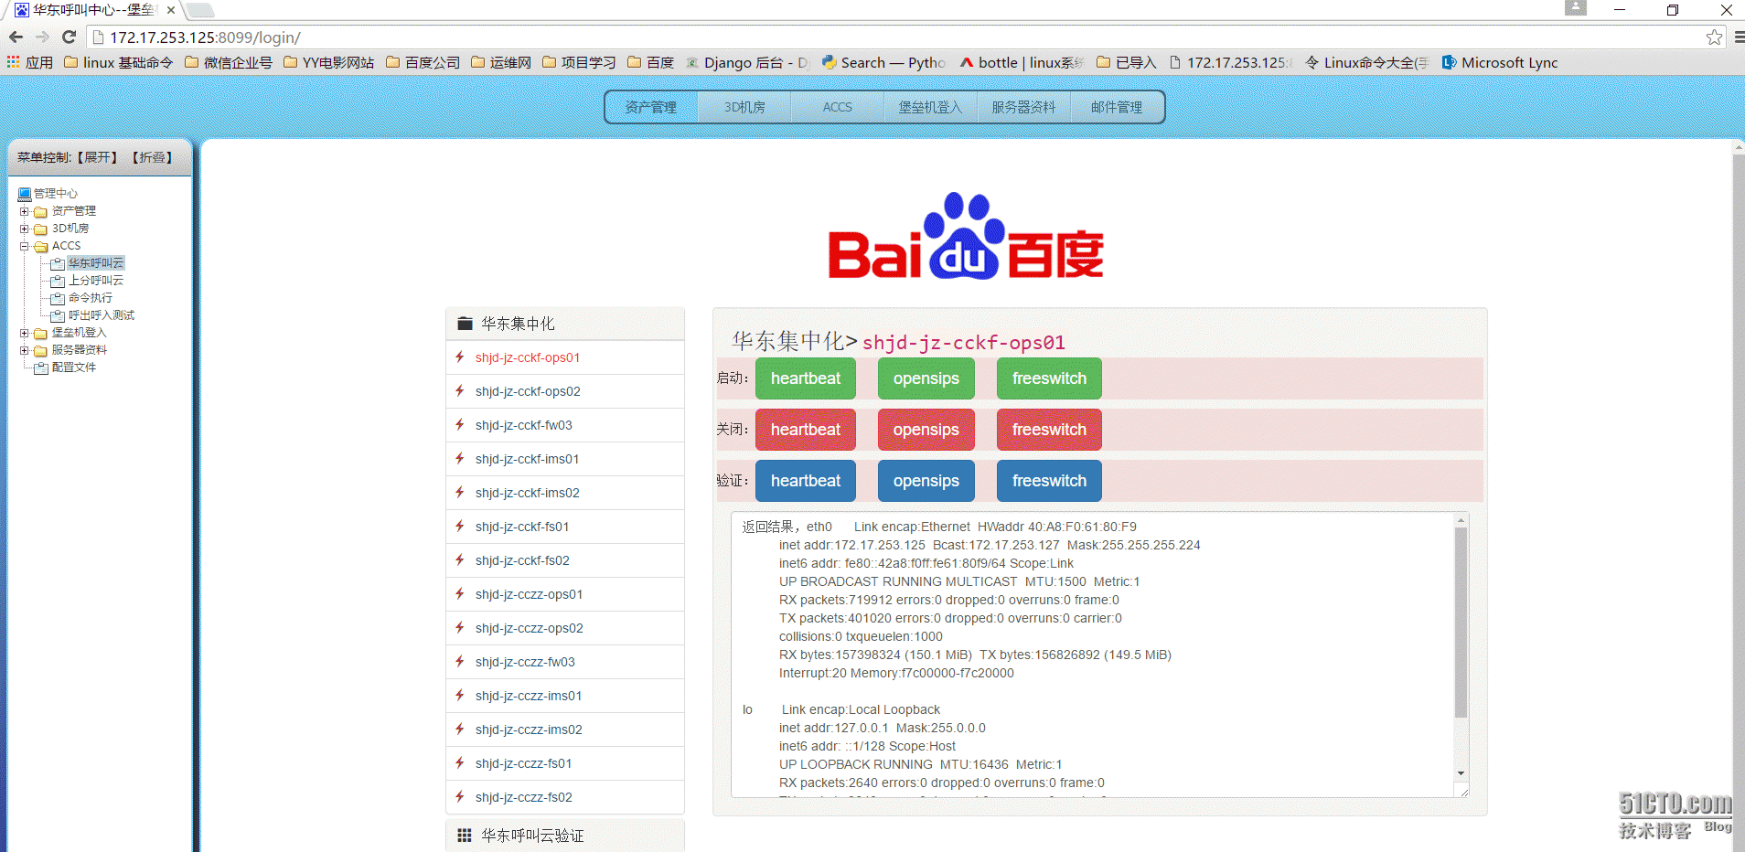Viewport: 1745px width, 852px height.
Task: Click the 华东呼叫云验证 panel header
Action: pyautogui.click(x=565, y=836)
